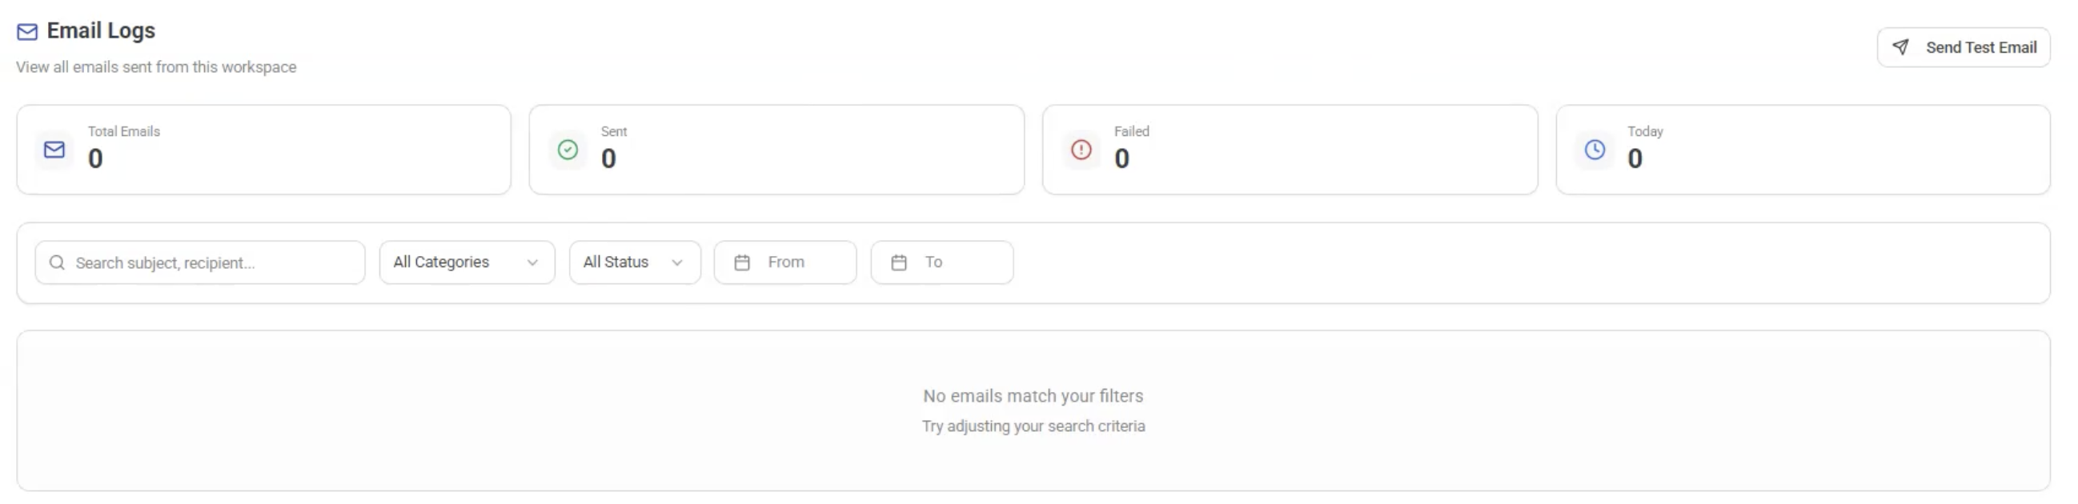Click the Email Logs page heading
Viewport: 2078px width, 504px height.
point(101,30)
